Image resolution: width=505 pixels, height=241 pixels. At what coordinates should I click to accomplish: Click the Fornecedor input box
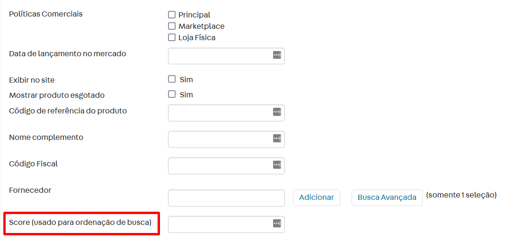tap(226, 198)
